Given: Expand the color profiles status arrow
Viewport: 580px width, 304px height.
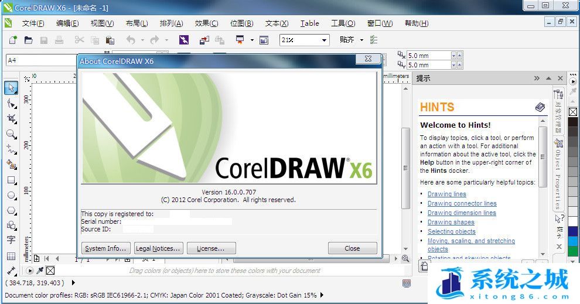Looking at the screenshot, I should (x=322, y=295).
